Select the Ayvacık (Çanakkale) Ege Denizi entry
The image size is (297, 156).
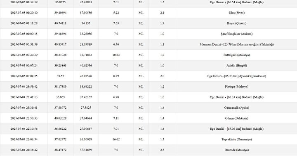coord(236,76)
